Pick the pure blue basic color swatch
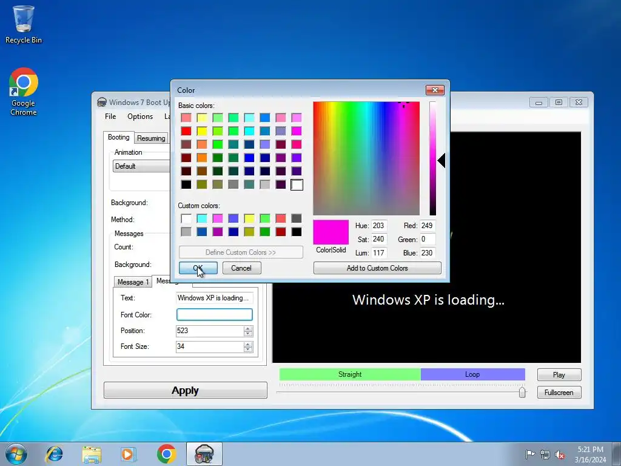The width and height of the screenshot is (621, 466). click(x=249, y=158)
